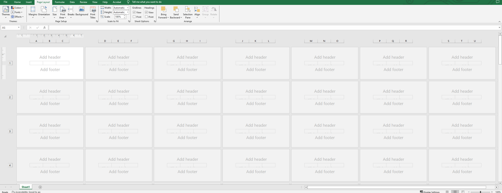502x193 pixels.
Task: Expand the formula bar
Action: pos(500,28)
